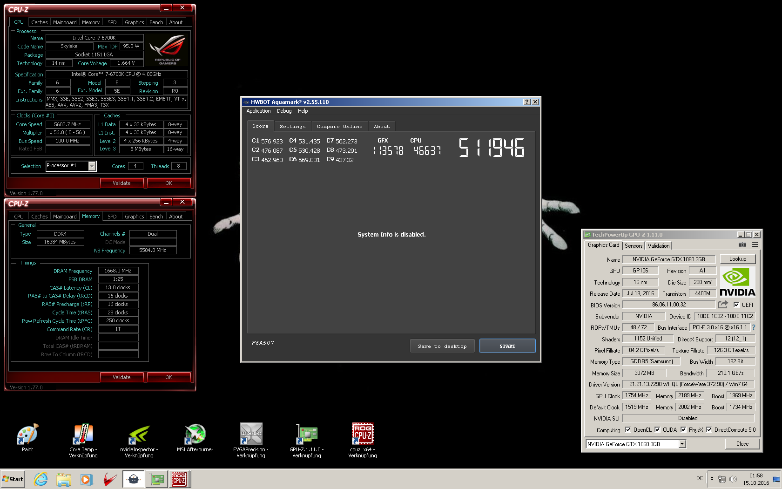The image size is (782, 489).
Task: Open Mainboard tab in top CPU-Z window
Action: point(65,22)
